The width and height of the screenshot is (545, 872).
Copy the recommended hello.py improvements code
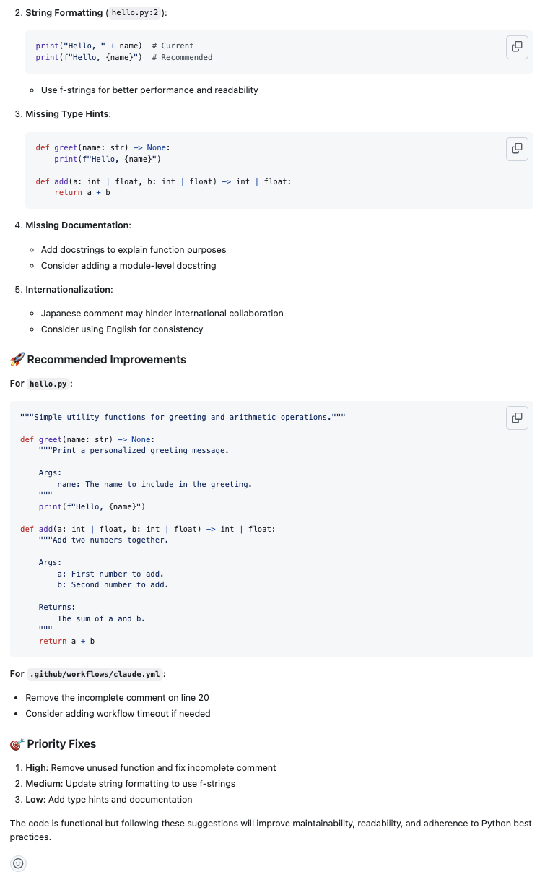(x=517, y=418)
